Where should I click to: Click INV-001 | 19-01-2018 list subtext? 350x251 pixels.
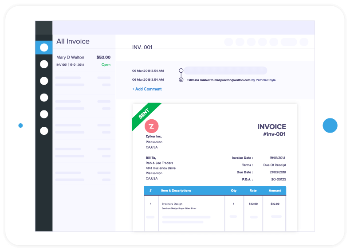70,65
